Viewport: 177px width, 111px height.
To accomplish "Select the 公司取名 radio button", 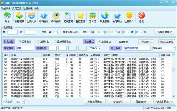I will coord(20,42).
